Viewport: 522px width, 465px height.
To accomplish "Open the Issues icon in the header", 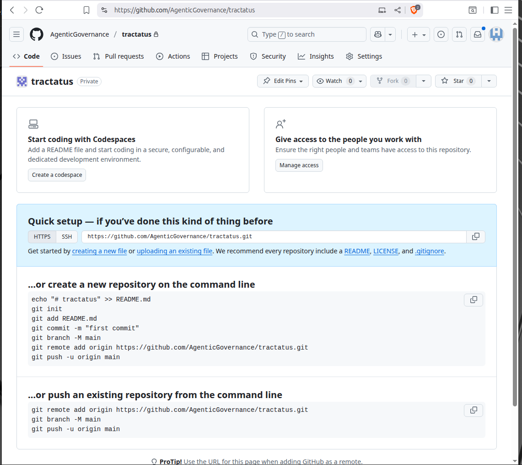I will 441,34.
